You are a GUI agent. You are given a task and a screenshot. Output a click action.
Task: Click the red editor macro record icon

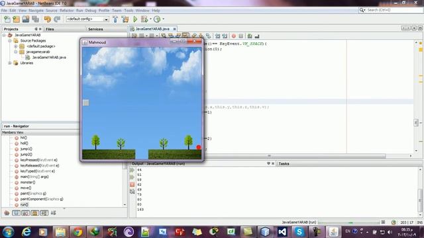click(x=234, y=36)
